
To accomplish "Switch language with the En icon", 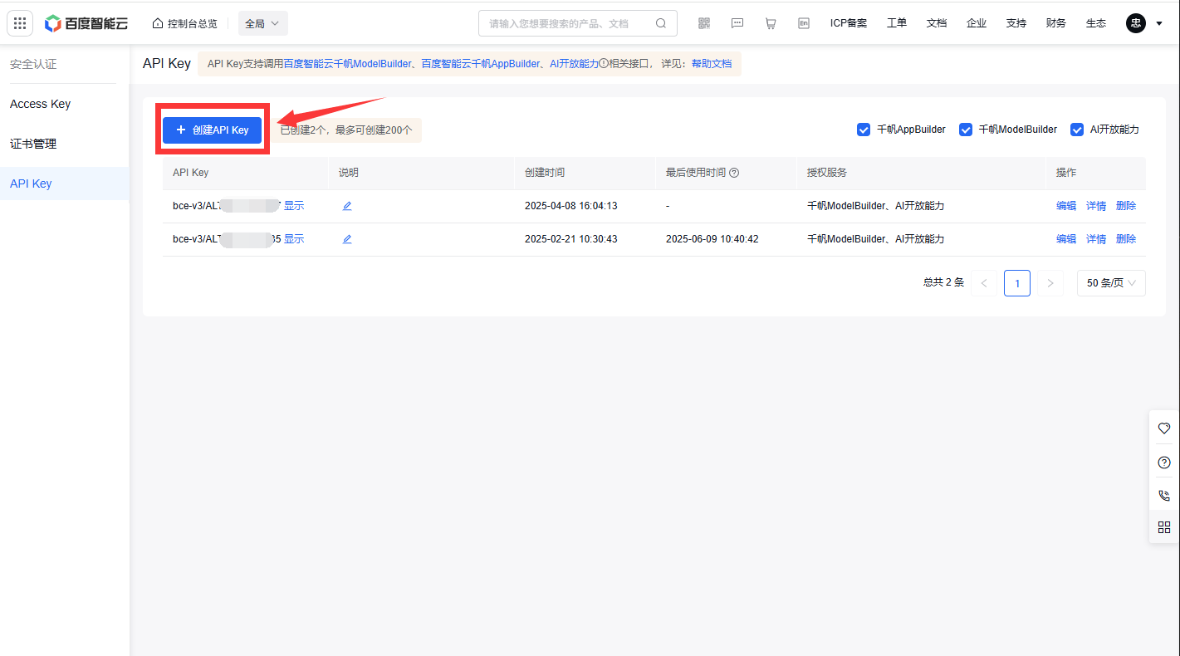I will (x=804, y=23).
